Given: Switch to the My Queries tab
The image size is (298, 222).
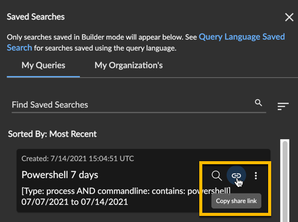Looking at the screenshot, I should point(43,66).
